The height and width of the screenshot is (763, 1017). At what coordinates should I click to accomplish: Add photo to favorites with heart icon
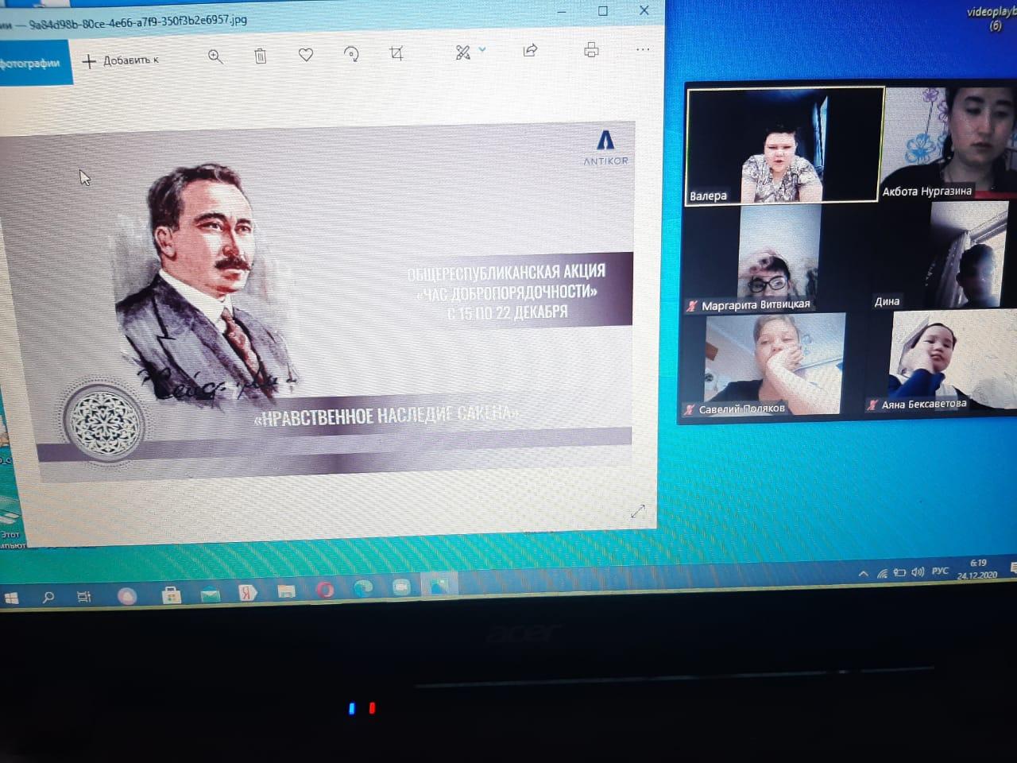click(306, 55)
